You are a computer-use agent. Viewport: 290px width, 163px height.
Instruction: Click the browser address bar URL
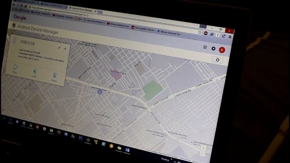click(60, 11)
